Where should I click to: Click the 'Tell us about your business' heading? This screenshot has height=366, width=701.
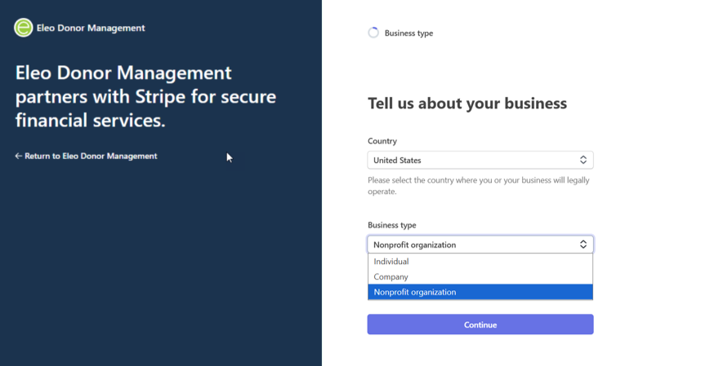(x=467, y=104)
